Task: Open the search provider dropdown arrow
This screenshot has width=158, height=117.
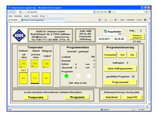Action: 149,12
